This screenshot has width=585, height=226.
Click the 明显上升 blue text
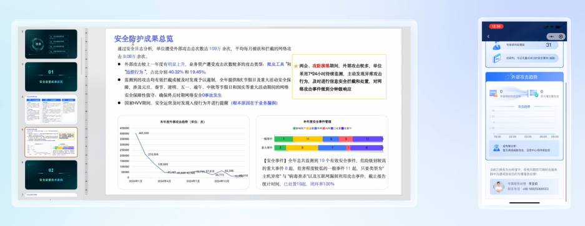click(175, 64)
